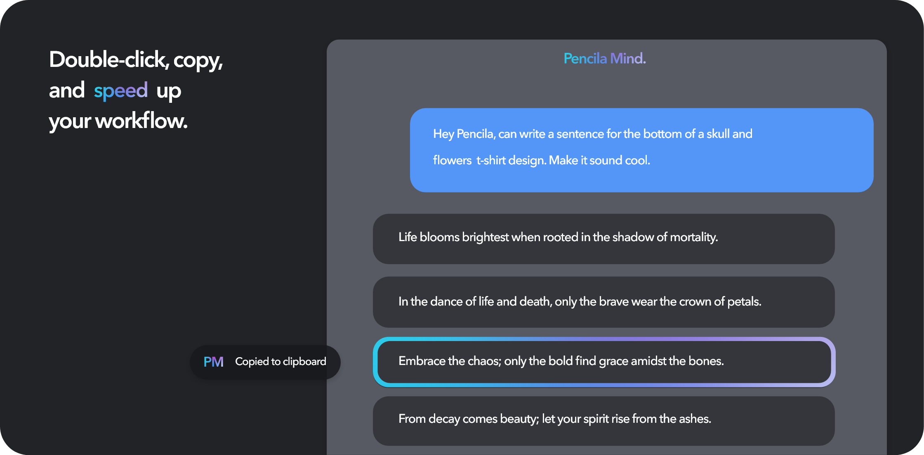Click the word 'Pencila' in the chat title
This screenshot has height=455, width=924.
click(585, 59)
